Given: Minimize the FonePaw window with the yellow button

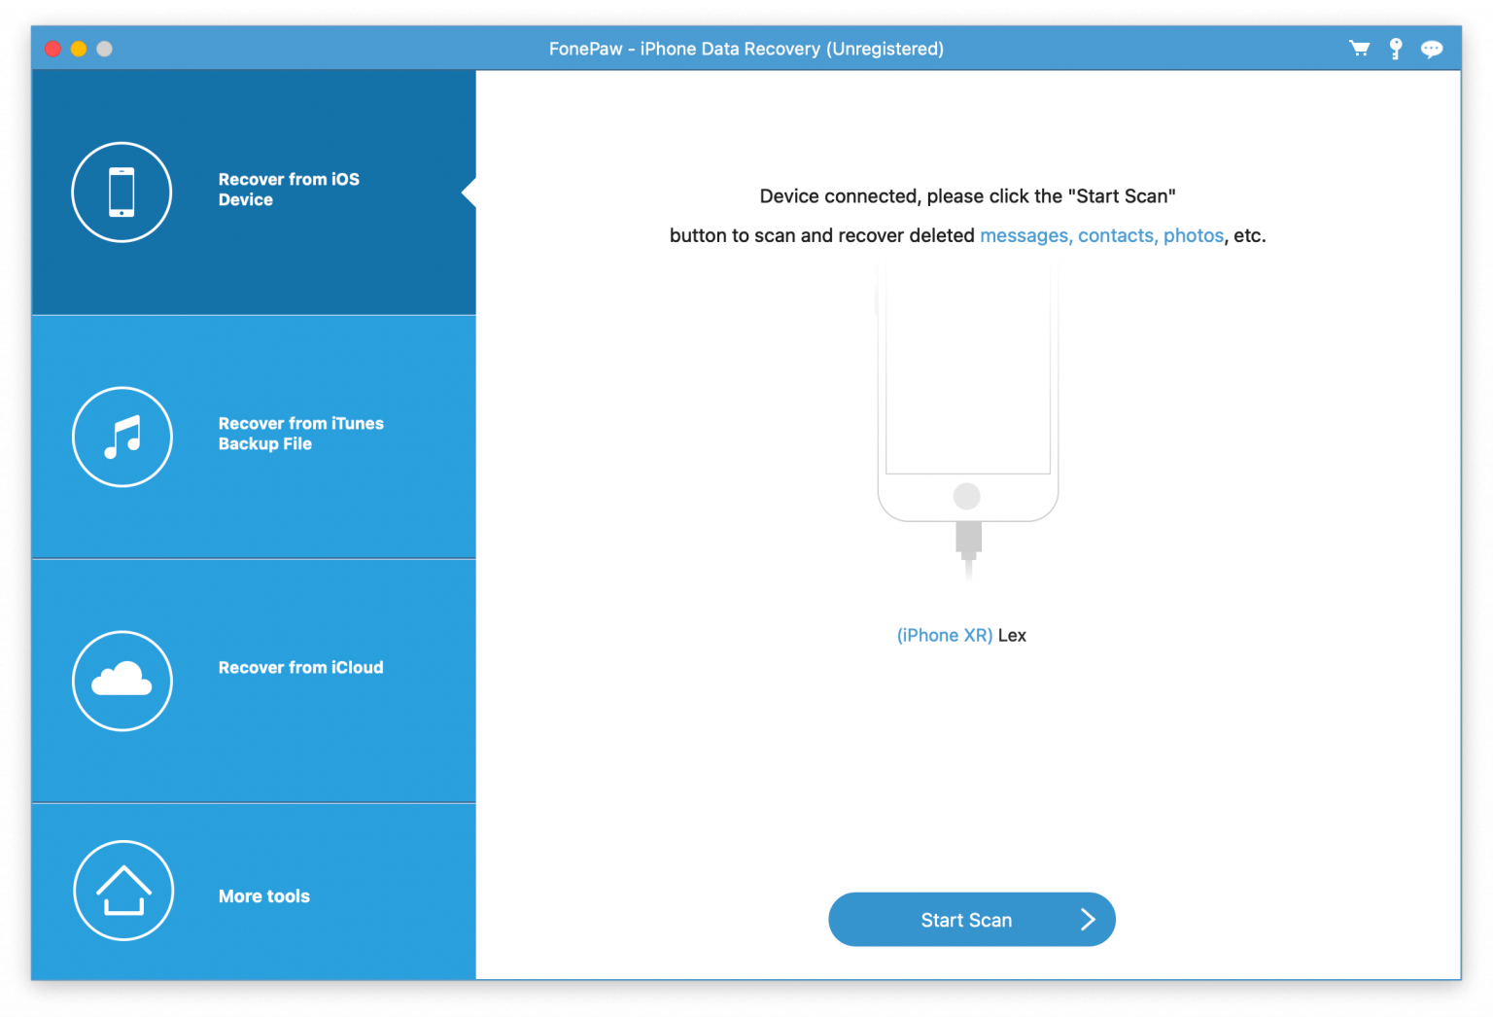Looking at the screenshot, I should point(78,49).
